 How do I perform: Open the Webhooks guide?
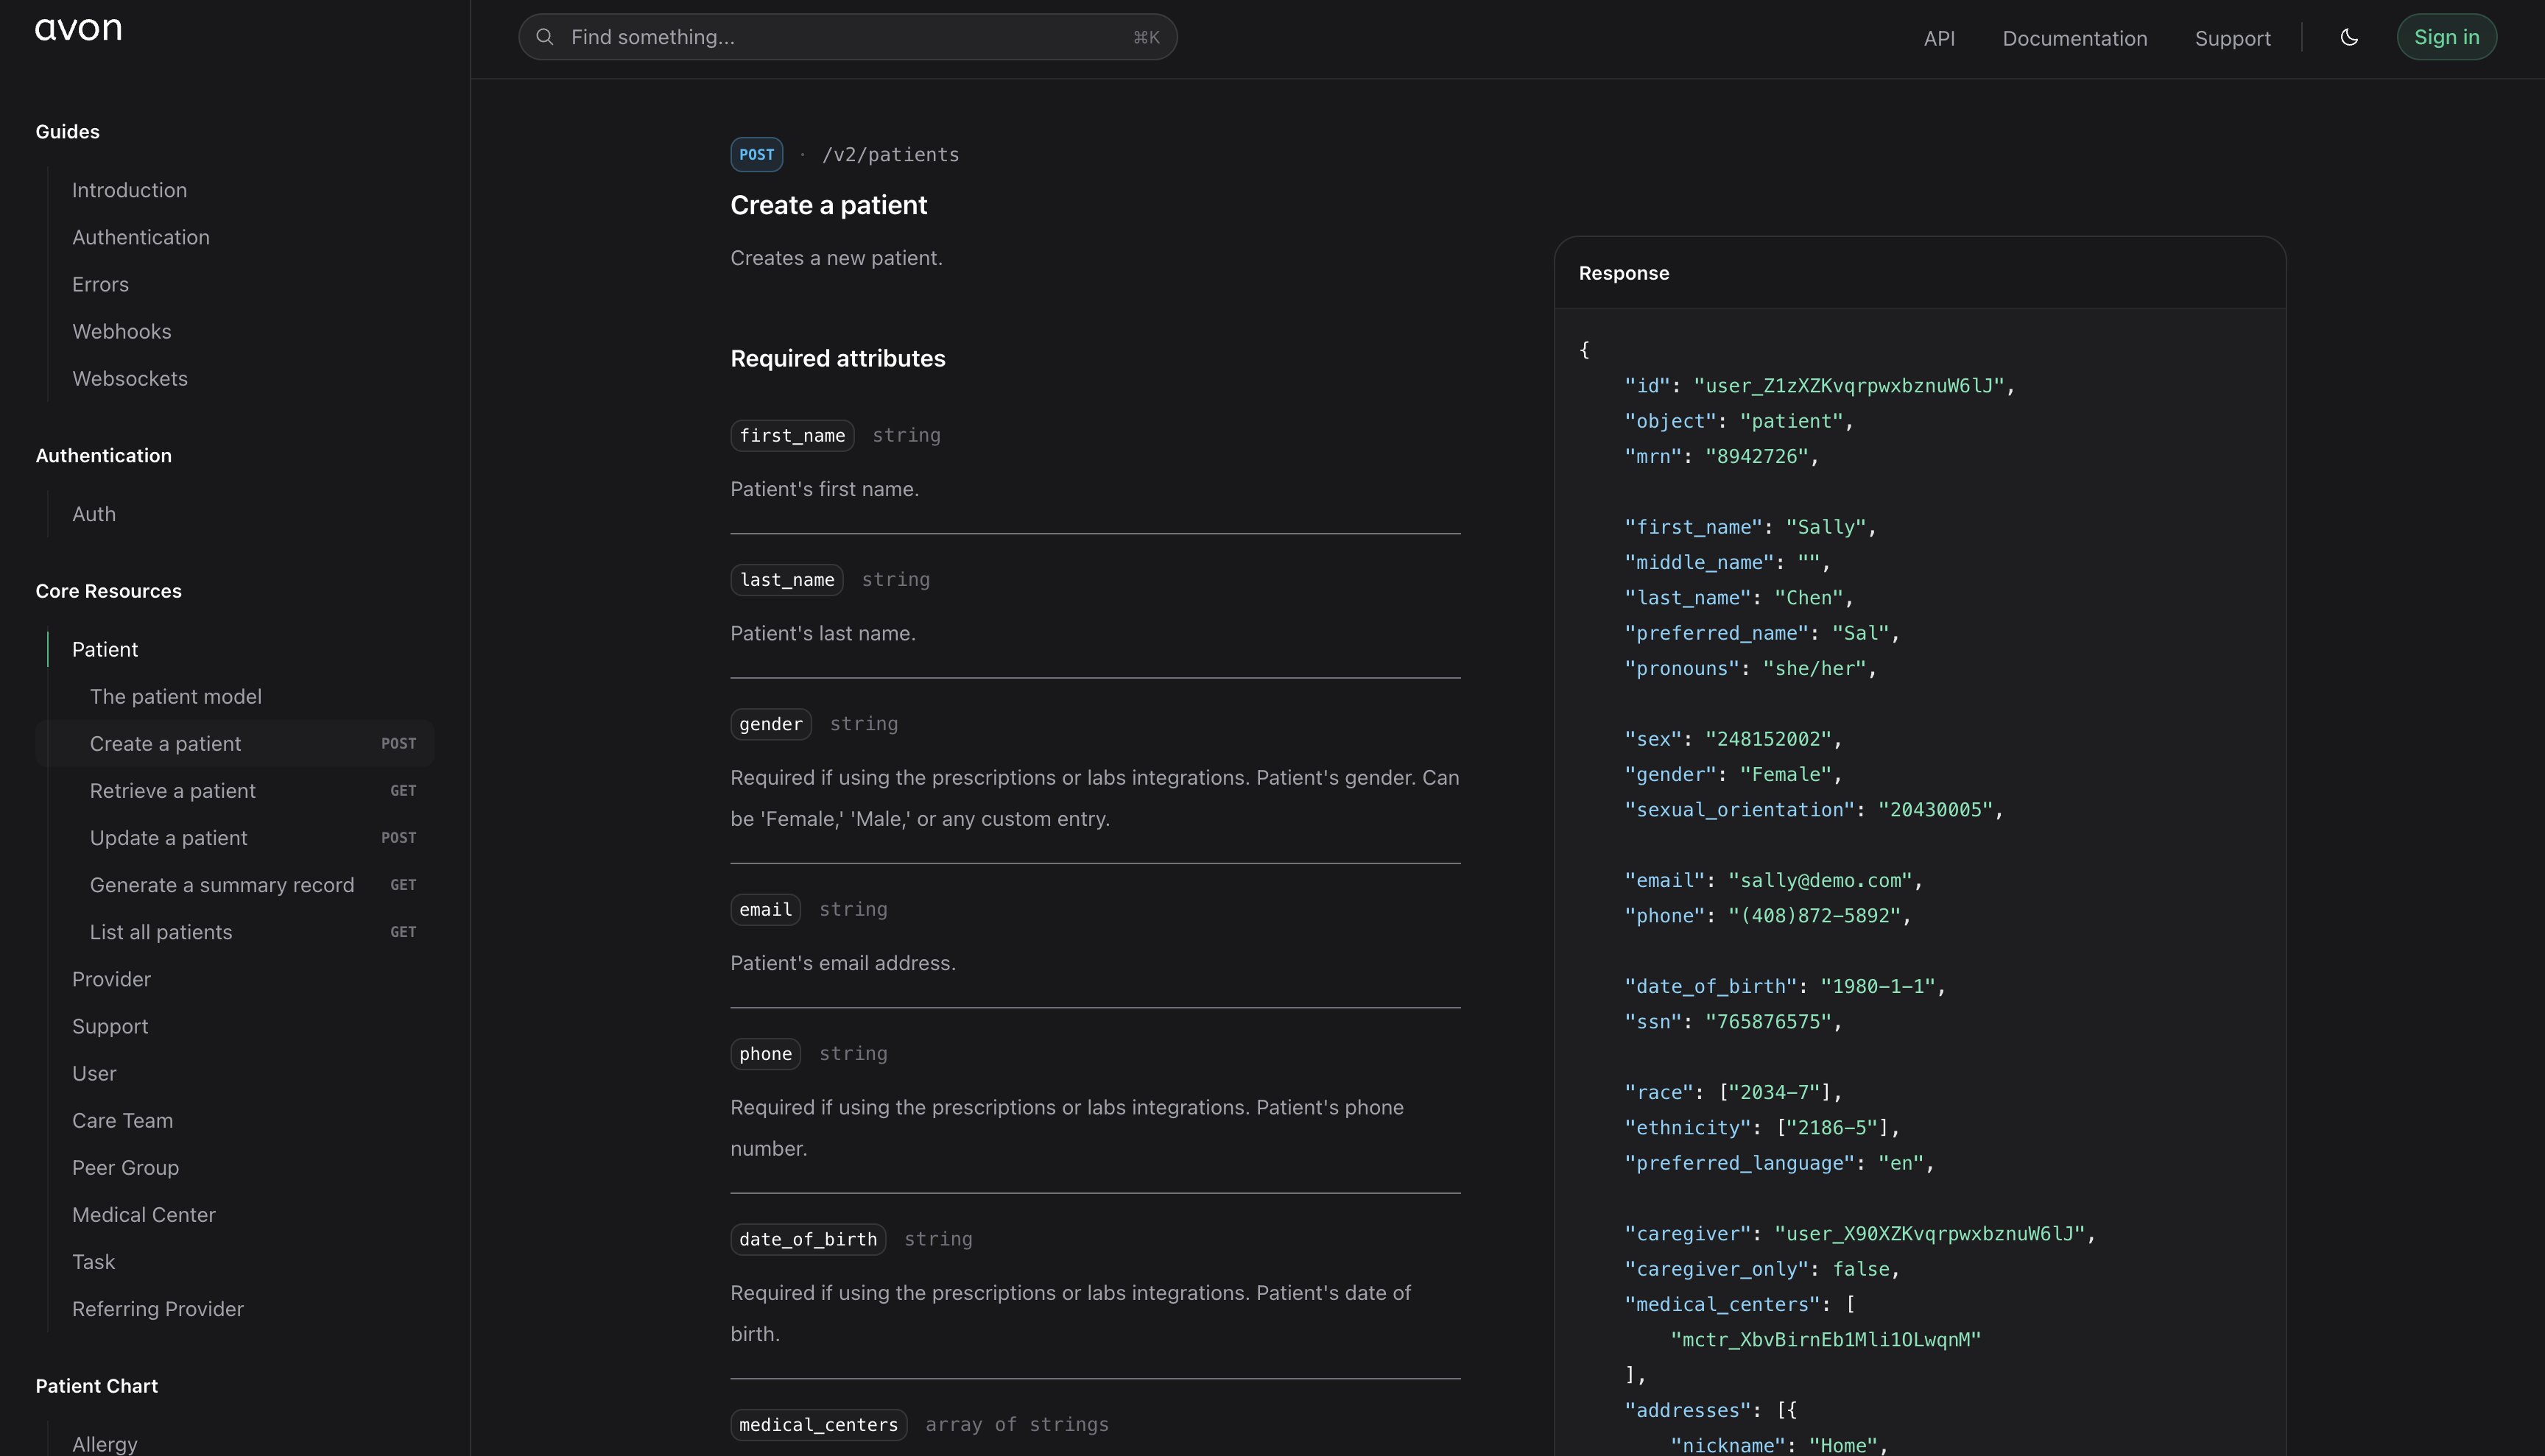pyautogui.click(x=121, y=331)
